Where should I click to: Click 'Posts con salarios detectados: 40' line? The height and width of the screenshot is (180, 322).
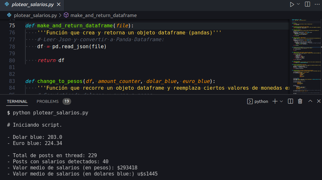[x=58, y=162]
